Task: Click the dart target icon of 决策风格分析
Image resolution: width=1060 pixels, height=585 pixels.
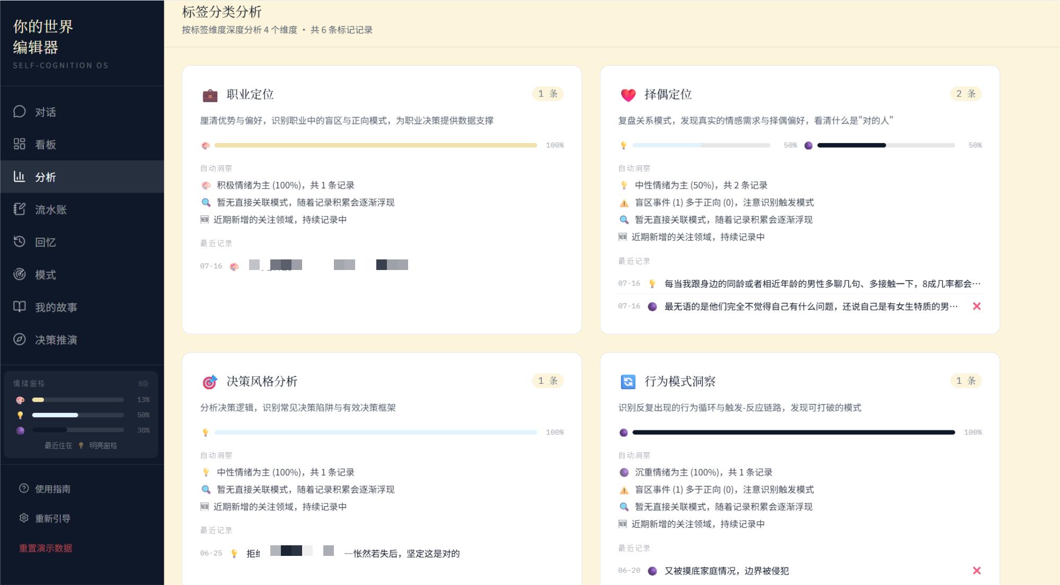Action: [210, 382]
